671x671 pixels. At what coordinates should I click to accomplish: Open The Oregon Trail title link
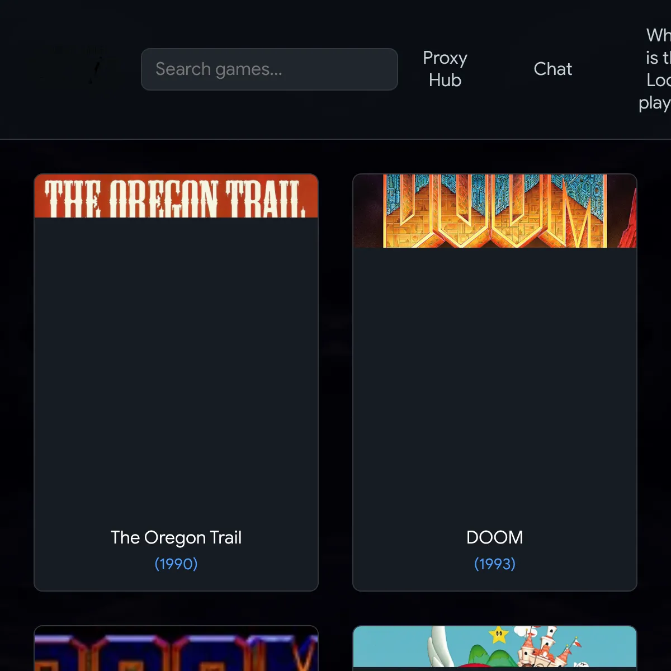pyautogui.click(x=176, y=537)
